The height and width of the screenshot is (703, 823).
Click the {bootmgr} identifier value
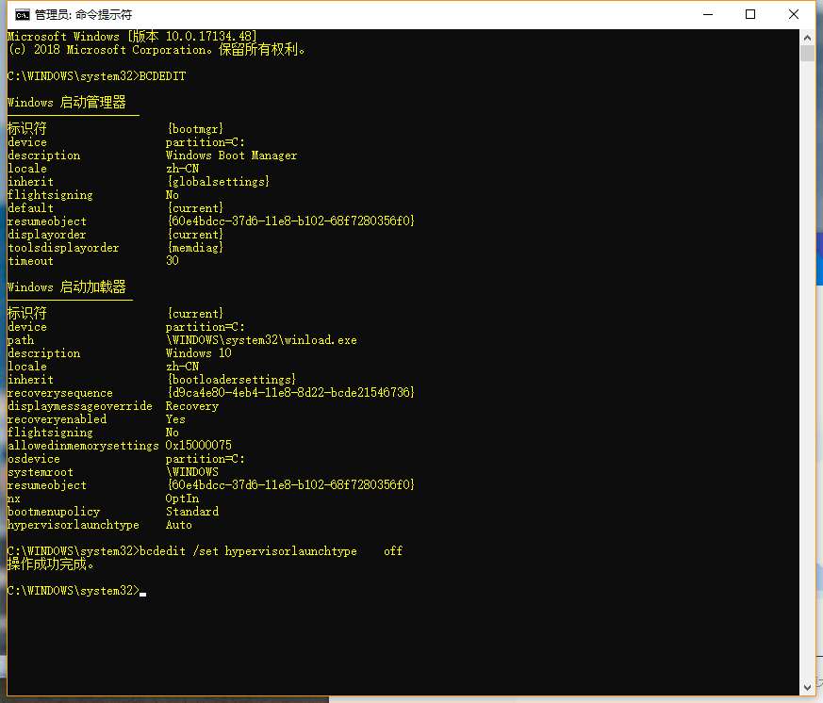(x=195, y=128)
